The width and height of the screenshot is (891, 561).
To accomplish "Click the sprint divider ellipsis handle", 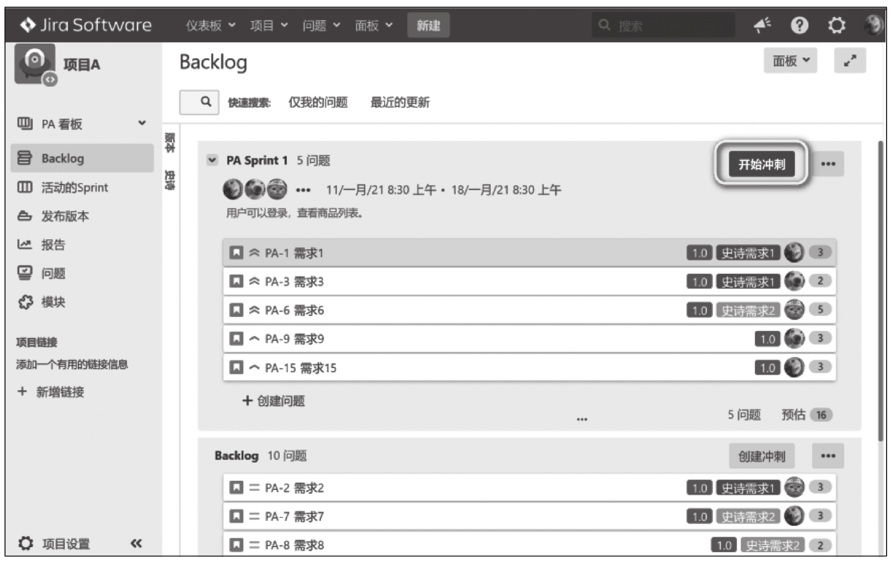I will [582, 420].
